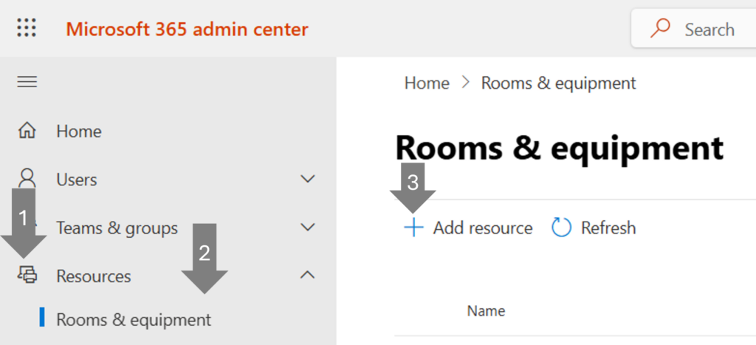Select the Resources navigation item

coord(94,276)
